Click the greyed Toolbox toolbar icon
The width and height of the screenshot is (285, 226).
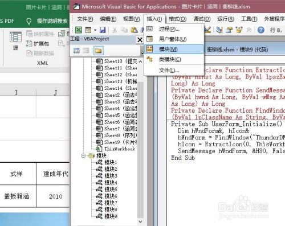click(x=249, y=30)
